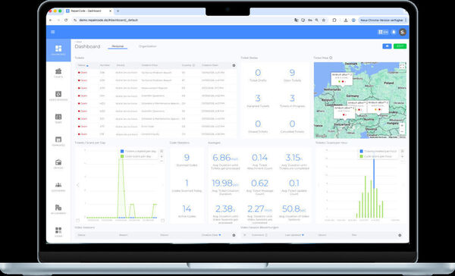Open Video Session ratings table settings gear

click(400, 235)
